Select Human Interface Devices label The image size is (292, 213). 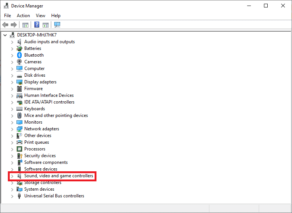pyautogui.click(x=49, y=95)
